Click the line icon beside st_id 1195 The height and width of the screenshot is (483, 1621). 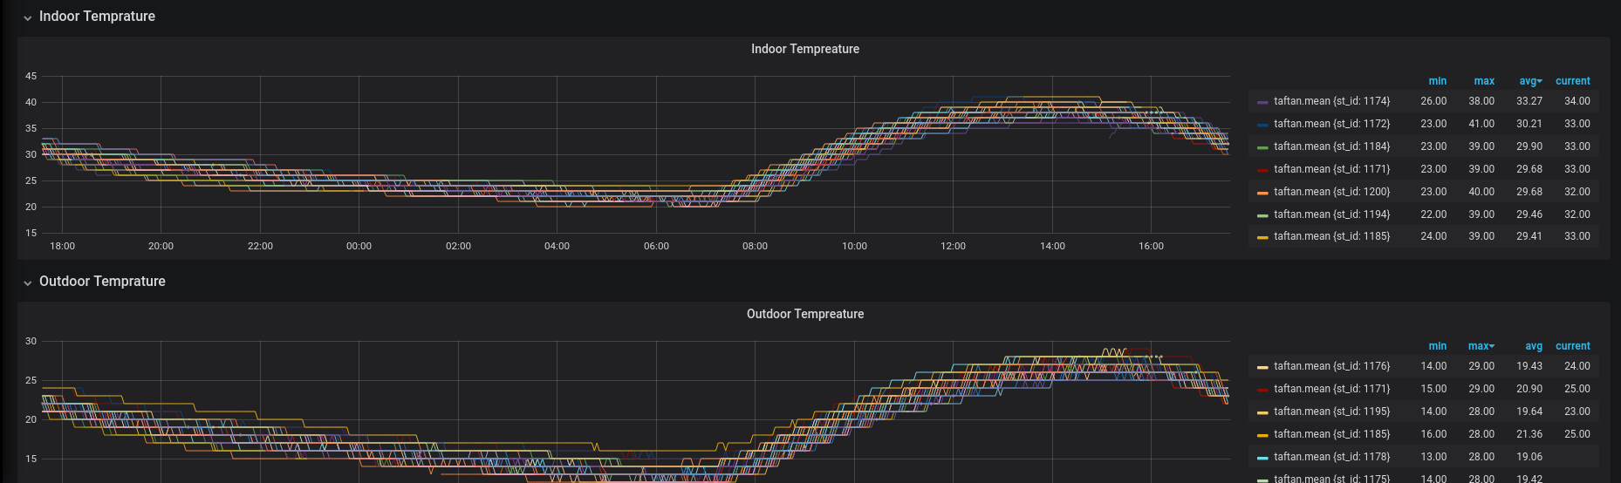(x=1262, y=412)
